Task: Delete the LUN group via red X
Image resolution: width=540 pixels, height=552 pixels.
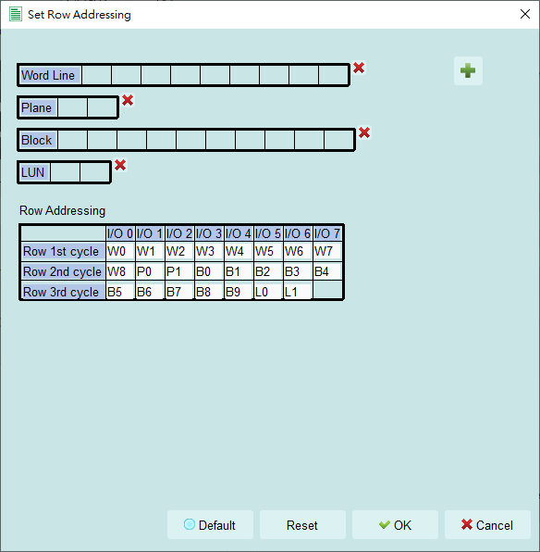Action: tap(120, 165)
